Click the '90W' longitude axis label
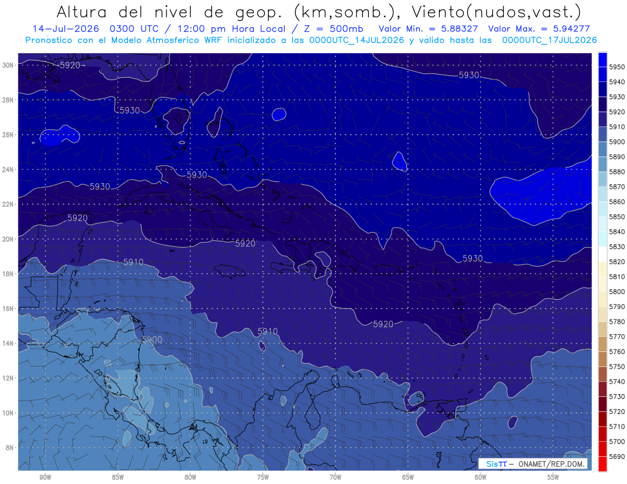Viewport: 627px width, 484px height. tap(45, 477)
